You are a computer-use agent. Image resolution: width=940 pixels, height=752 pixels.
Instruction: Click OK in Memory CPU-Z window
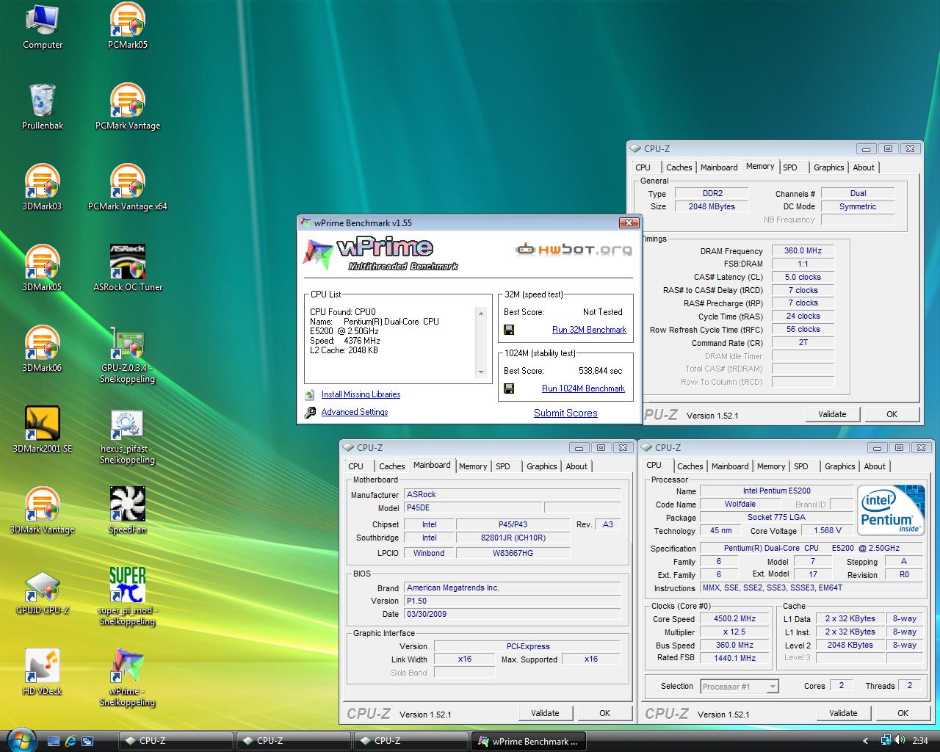click(x=892, y=414)
